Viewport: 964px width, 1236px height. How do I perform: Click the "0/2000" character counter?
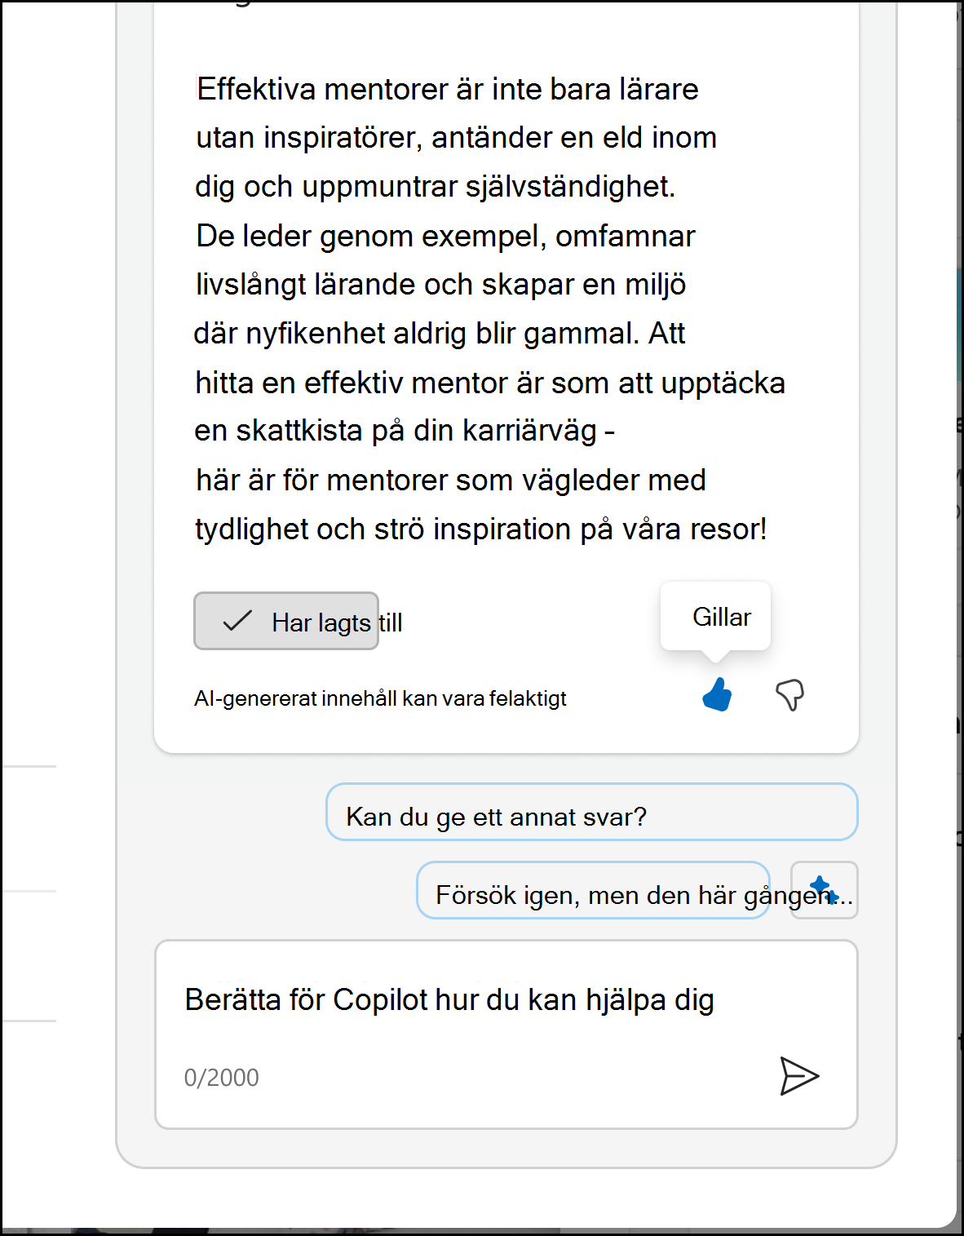click(221, 1078)
